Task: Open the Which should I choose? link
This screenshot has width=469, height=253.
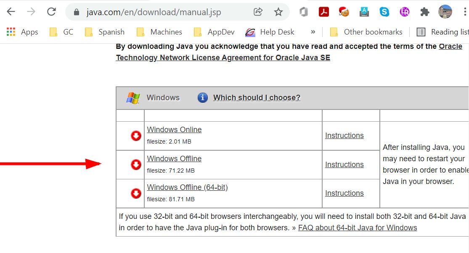Action: [x=257, y=98]
